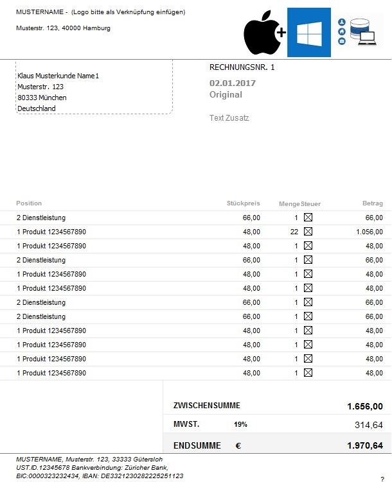Click the Klaus Musterkunde Name1 address line

click(x=58, y=76)
